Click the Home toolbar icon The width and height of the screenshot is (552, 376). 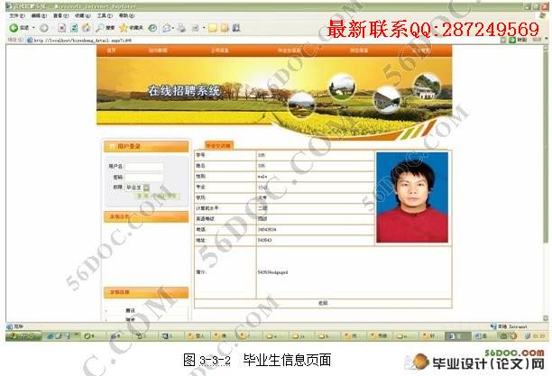[86, 28]
